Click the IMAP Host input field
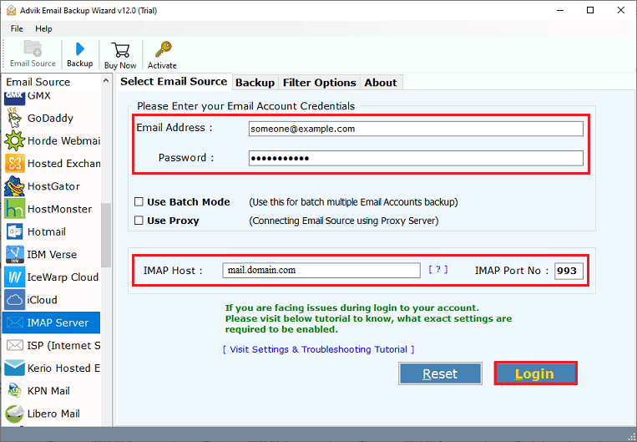Image resolution: width=637 pixels, height=442 pixels. coord(321,271)
